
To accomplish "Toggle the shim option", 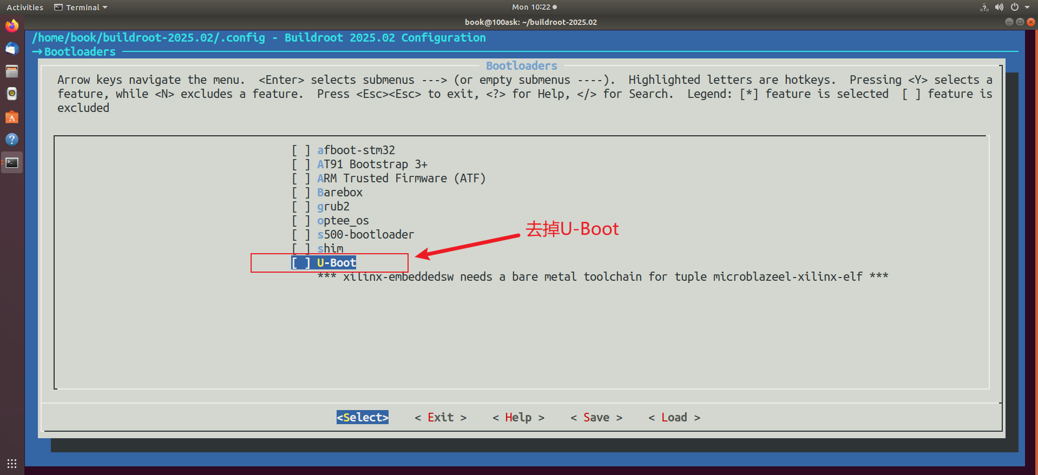I will pos(317,248).
